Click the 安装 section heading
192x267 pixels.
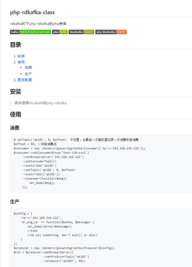click(x=15, y=91)
